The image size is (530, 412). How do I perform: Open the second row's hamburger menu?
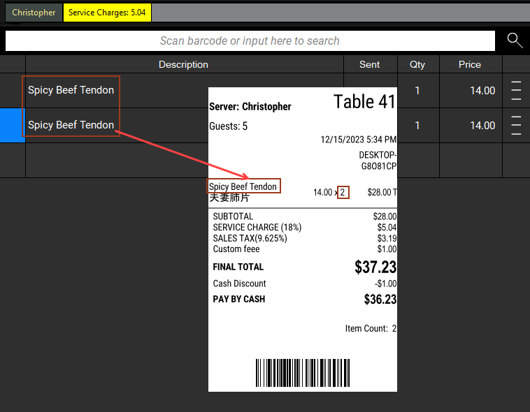516,126
